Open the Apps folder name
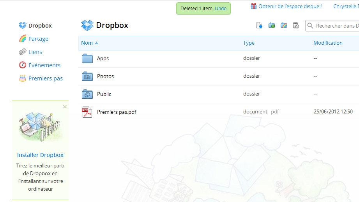The width and height of the screenshot is (359, 202). (103, 59)
